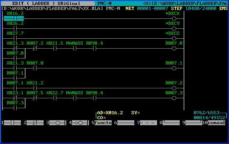229x144 pixels.
Task: Select the normally closed contact soft key 2
Action: pyautogui.click(x=35, y=123)
